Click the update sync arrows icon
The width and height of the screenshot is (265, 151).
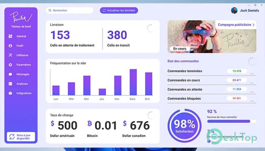tap(12, 137)
